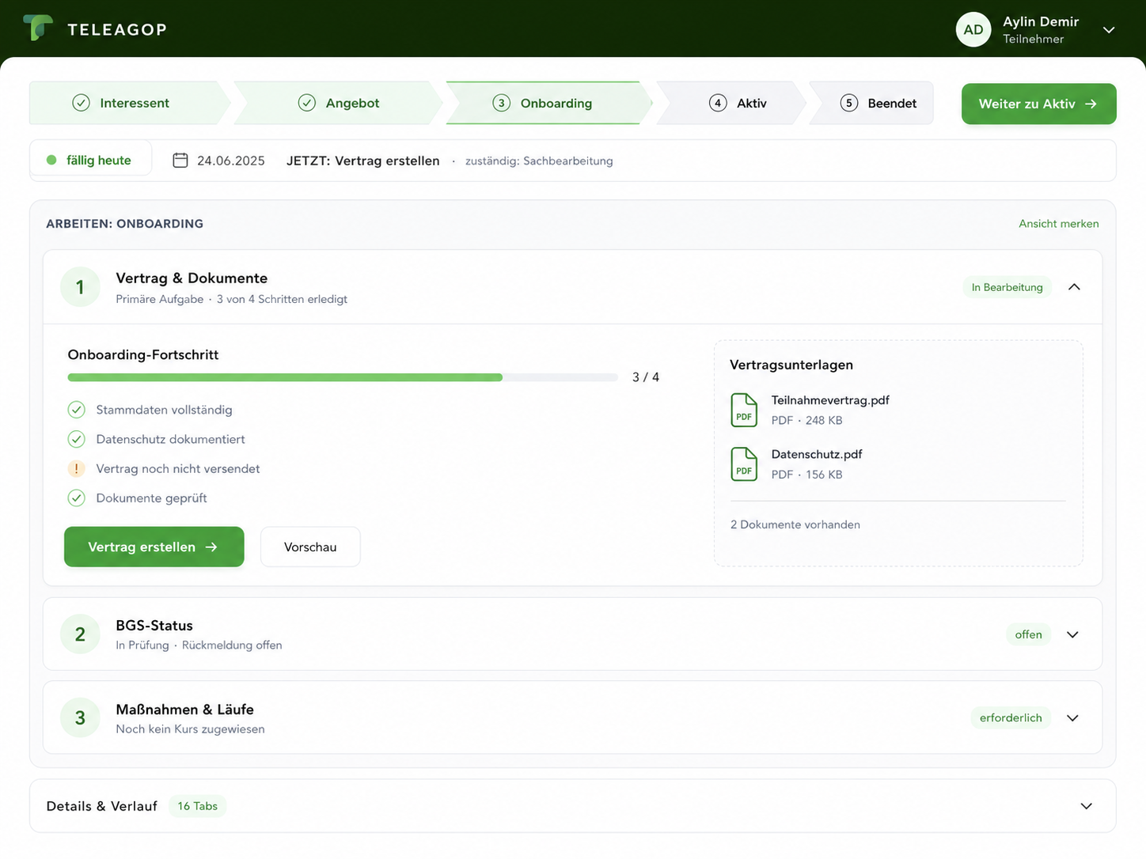Open the Datenschutz.pdf file icon
The height and width of the screenshot is (859, 1146).
click(x=744, y=464)
